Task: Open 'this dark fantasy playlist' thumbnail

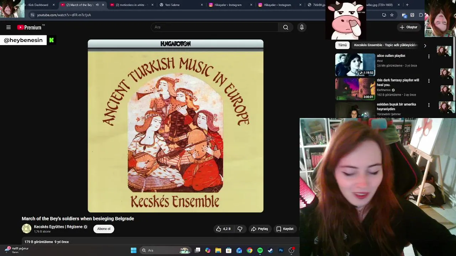Action: [355, 89]
